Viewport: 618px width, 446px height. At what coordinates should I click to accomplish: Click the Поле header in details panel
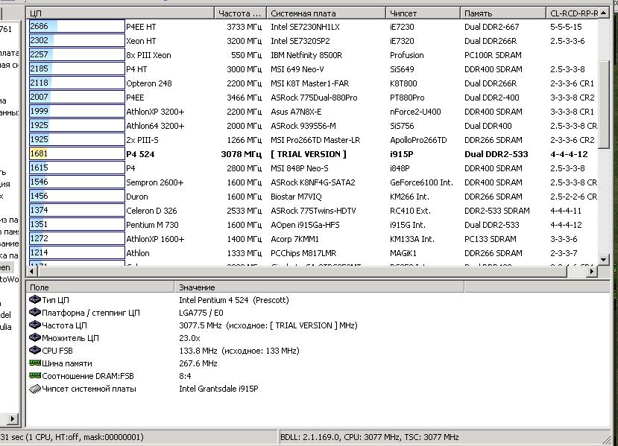click(39, 287)
